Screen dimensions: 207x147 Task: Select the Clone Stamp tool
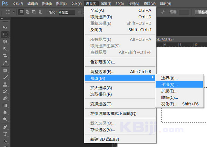click(5, 84)
